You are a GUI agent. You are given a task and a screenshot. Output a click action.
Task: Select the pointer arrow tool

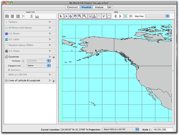(61, 16)
